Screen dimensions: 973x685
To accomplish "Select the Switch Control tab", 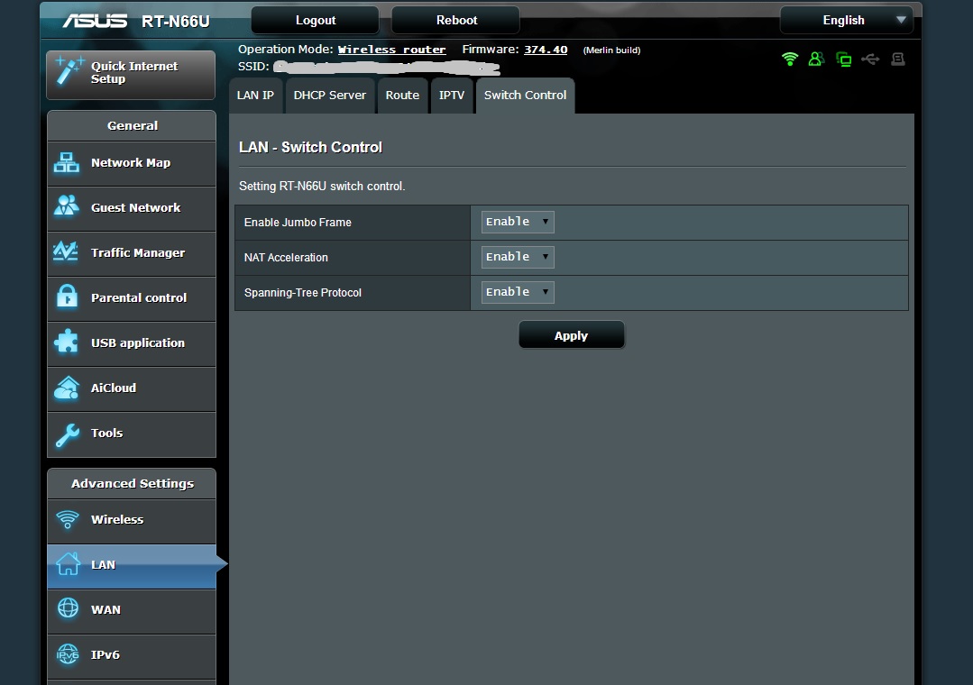I will [x=525, y=96].
